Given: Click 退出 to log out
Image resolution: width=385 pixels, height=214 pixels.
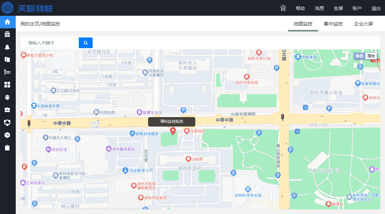Looking at the screenshot, I should [x=376, y=8].
